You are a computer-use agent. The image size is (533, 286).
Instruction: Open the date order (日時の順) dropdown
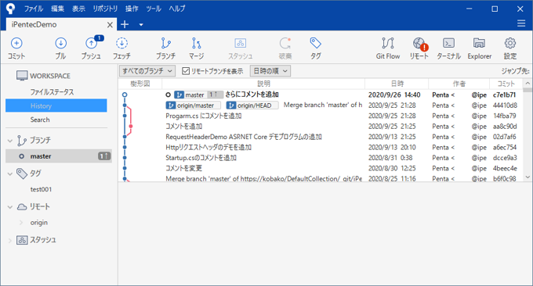pyautogui.click(x=270, y=71)
